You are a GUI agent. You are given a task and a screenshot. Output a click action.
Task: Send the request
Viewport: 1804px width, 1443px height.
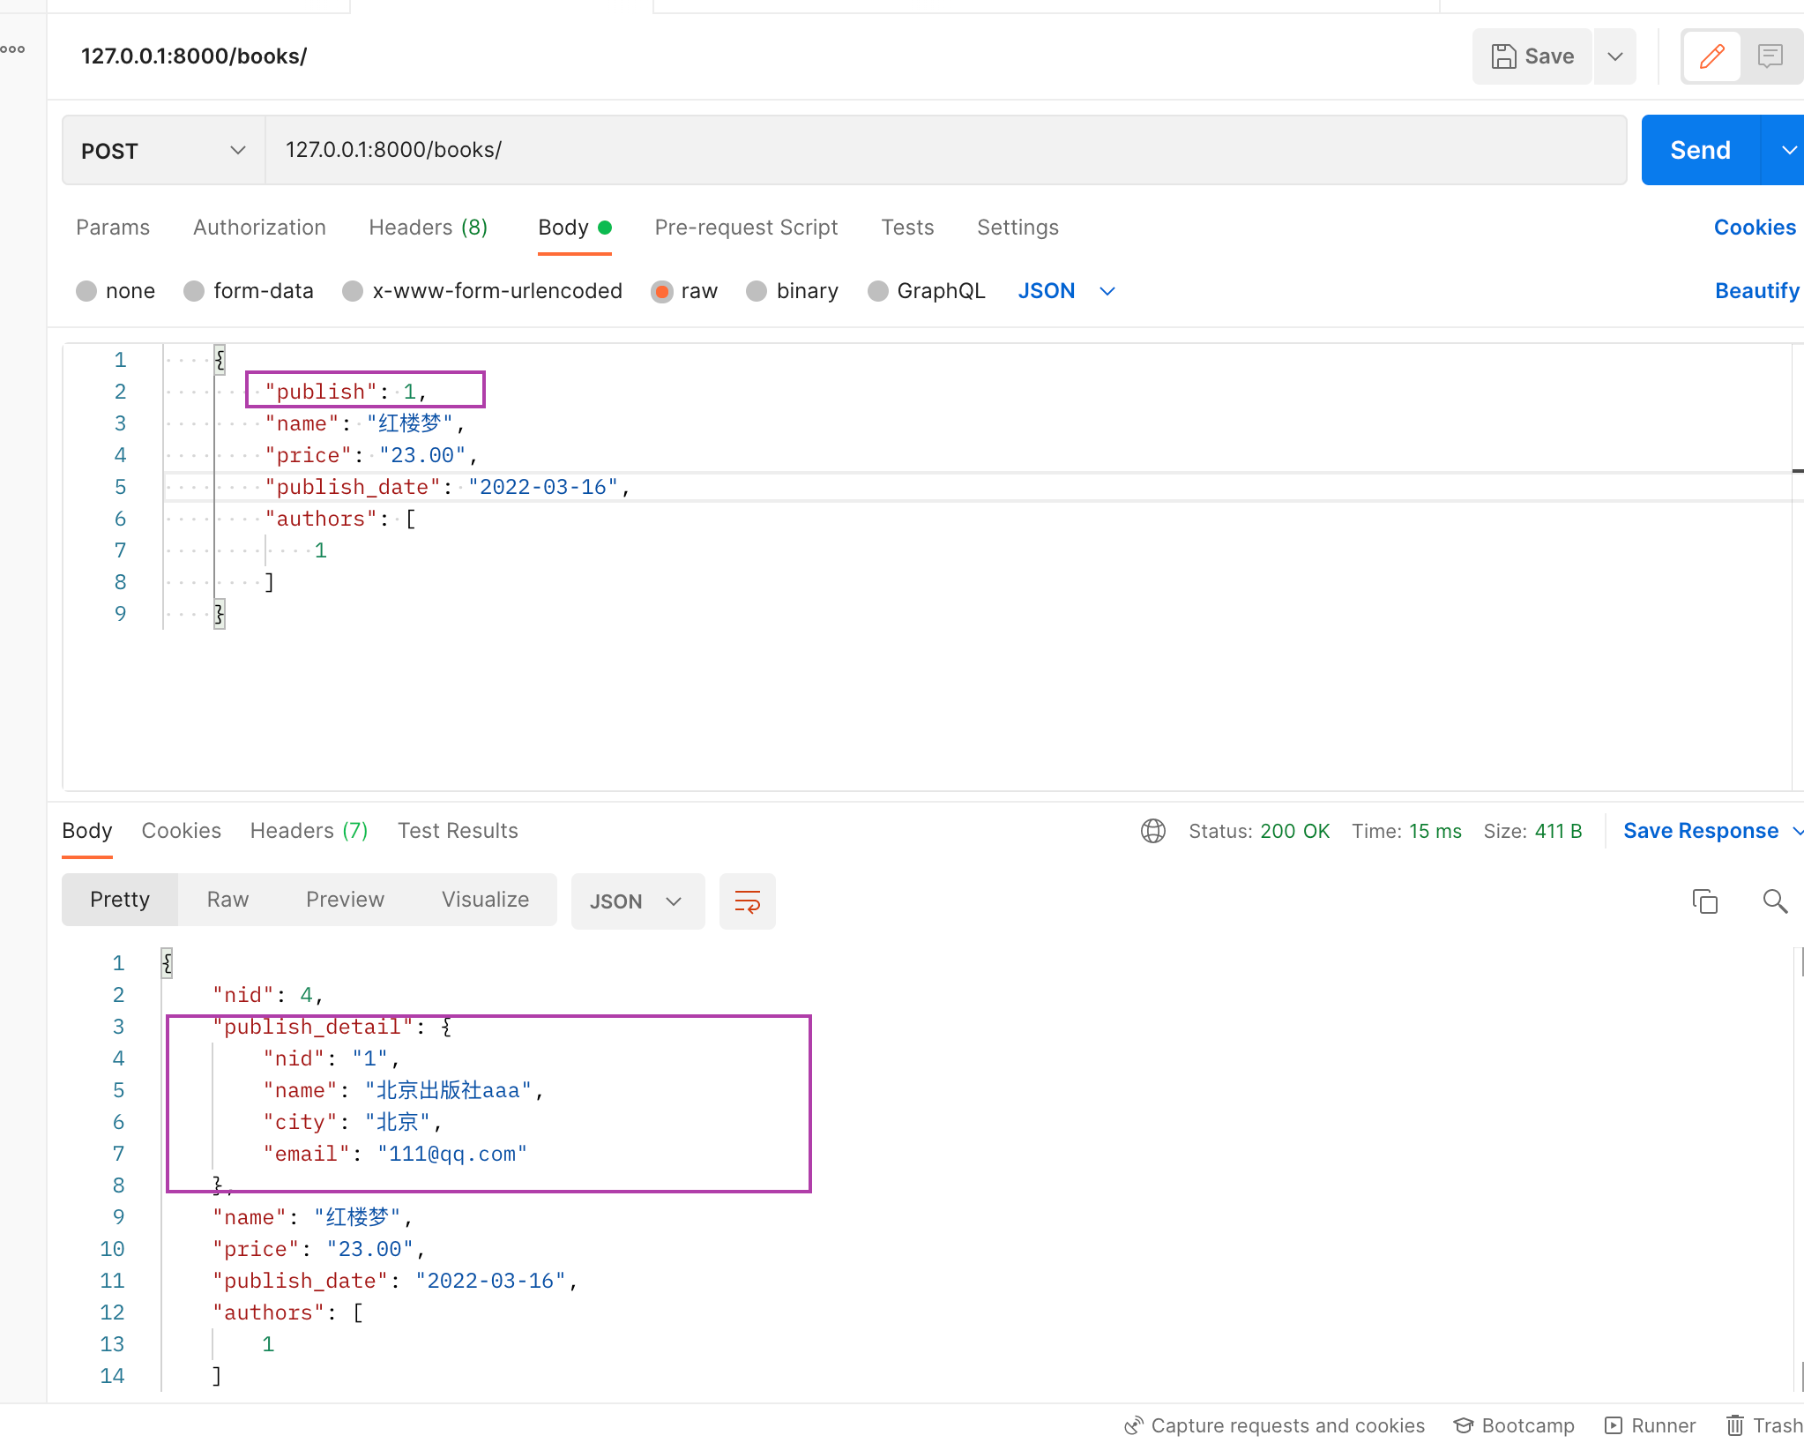pyautogui.click(x=1700, y=150)
